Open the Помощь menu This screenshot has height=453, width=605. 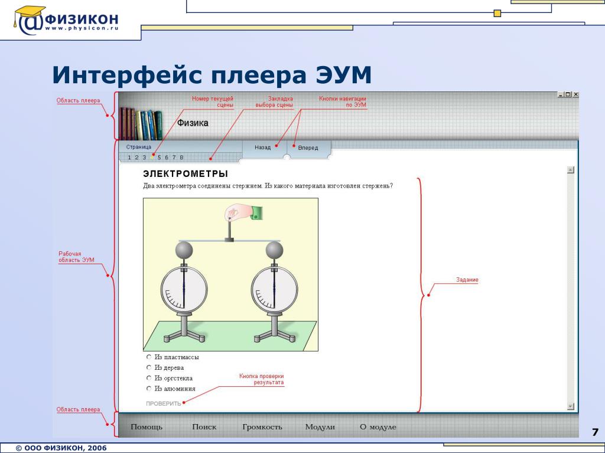(x=147, y=427)
